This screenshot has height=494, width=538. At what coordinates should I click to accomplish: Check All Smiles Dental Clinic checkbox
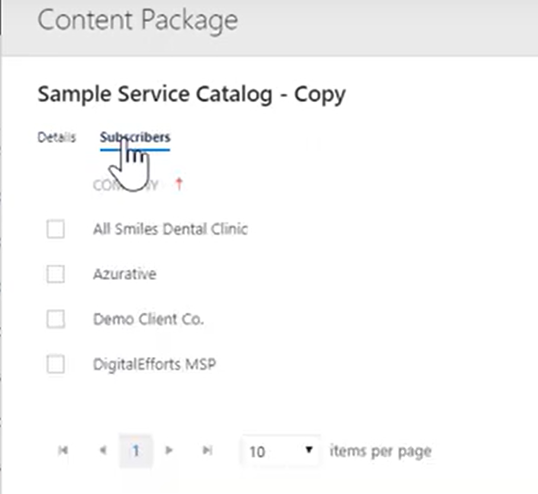(x=56, y=229)
